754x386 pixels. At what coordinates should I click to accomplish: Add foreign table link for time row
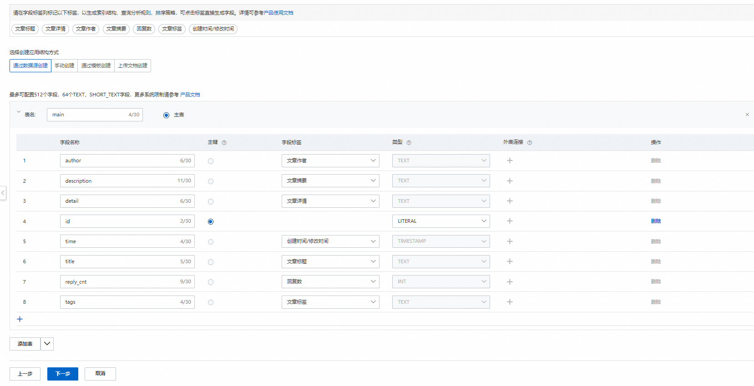coord(510,241)
